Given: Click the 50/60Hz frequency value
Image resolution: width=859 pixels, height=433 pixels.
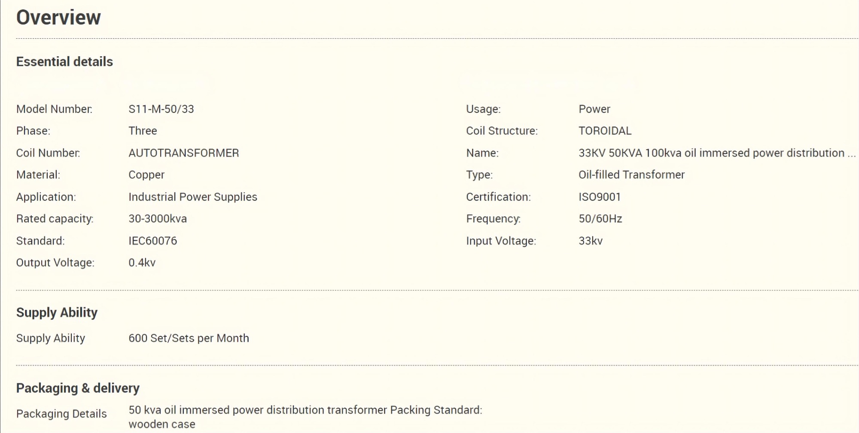Looking at the screenshot, I should click(600, 219).
